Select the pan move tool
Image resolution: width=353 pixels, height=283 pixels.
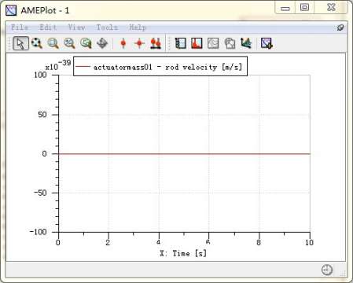102,43
